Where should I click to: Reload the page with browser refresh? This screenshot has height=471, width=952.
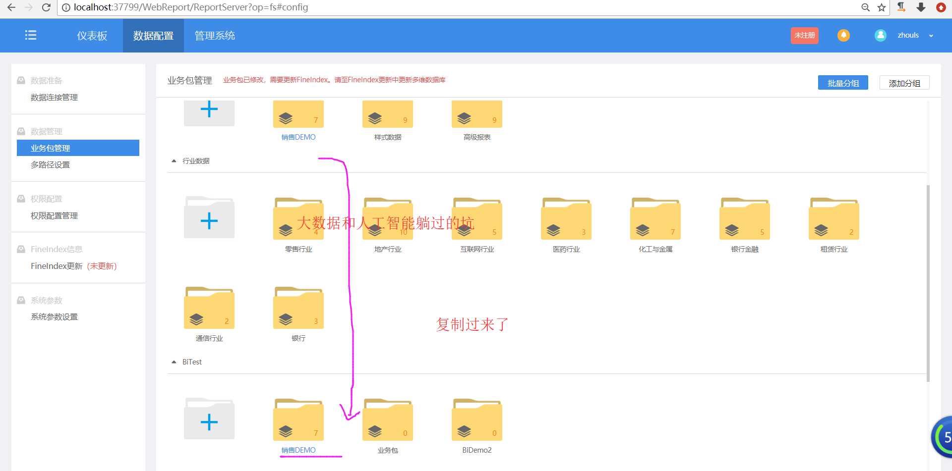[46, 7]
